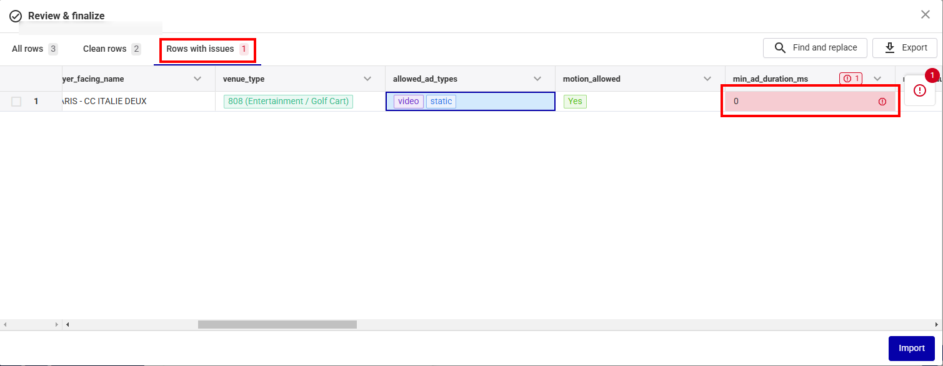Open the motion_allowed column dropdown
The width and height of the screenshot is (943, 366).
pyautogui.click(x=707, y=79)
